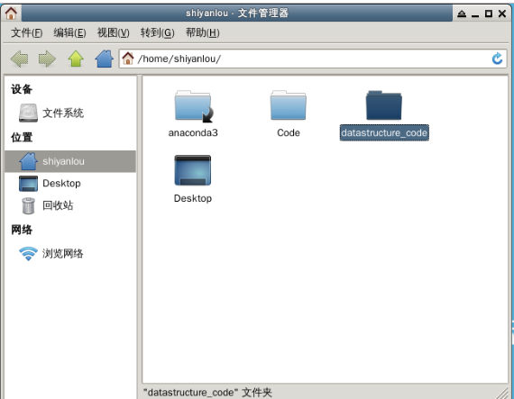Open 文件系统 in the sidebar
This screenshot has height=399, width=514.
click(x=51, y=113)
